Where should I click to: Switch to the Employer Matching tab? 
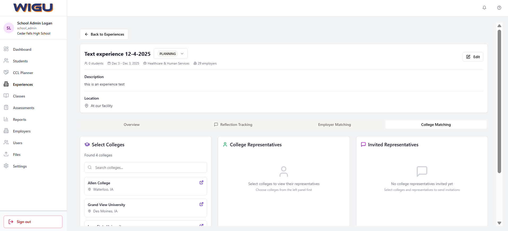point(334,125)
